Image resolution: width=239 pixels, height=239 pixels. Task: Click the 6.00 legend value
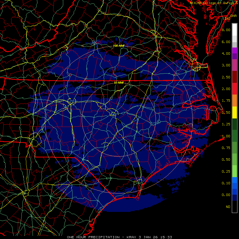point(226,42)
